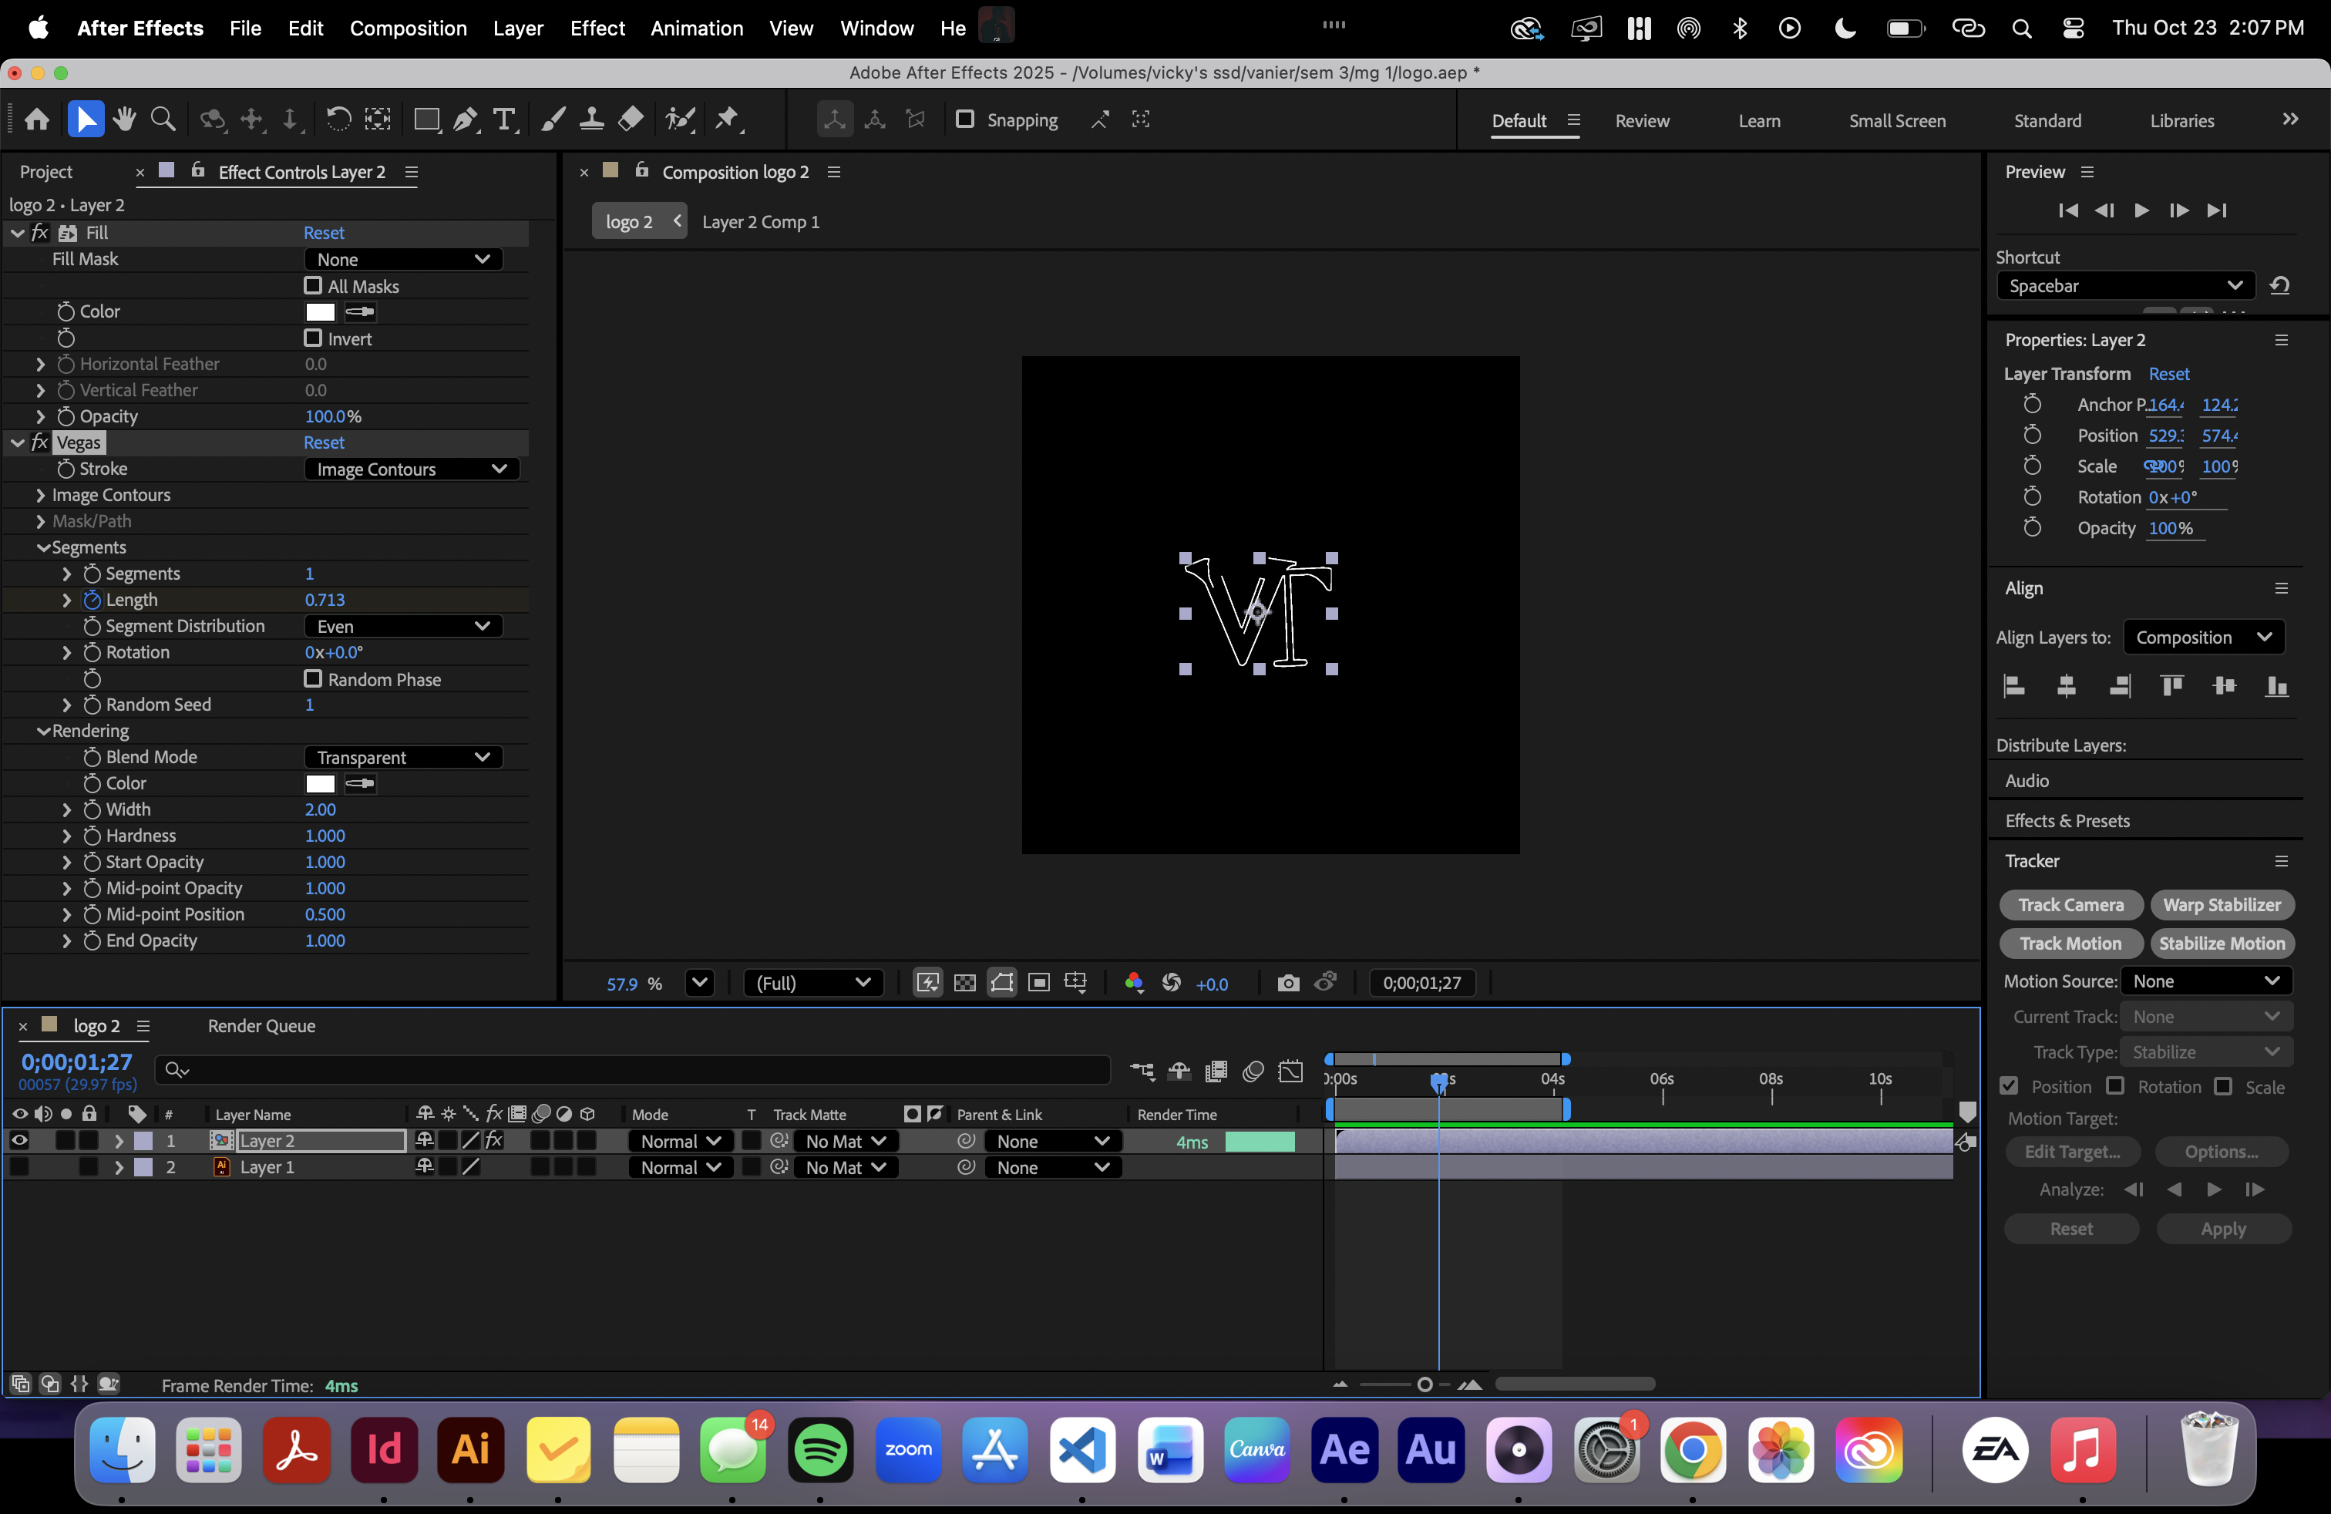Select the Hand tool
Viewport: 2331px width, 1514px height.
point(123,119)
